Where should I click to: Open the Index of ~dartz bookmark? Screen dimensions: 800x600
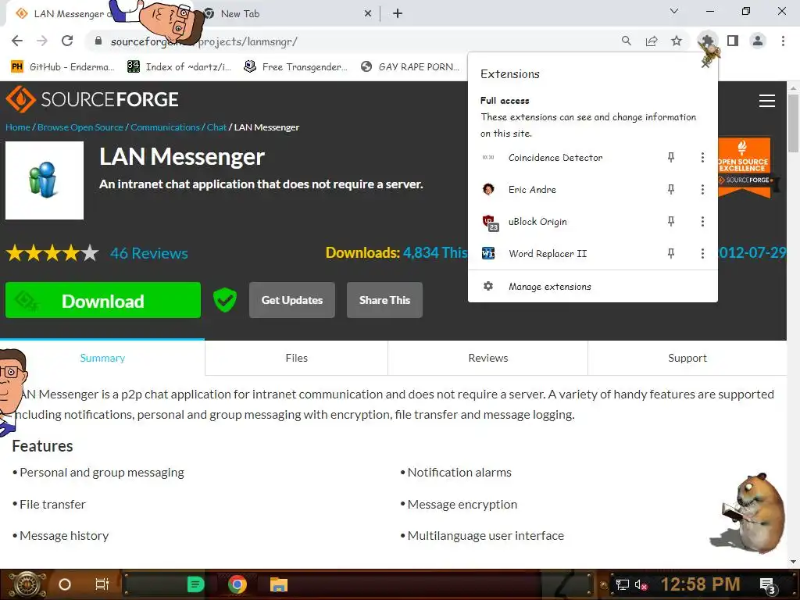179,67
